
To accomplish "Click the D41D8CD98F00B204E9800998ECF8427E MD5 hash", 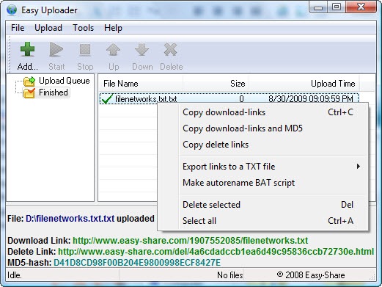I will tap(137, 263).
